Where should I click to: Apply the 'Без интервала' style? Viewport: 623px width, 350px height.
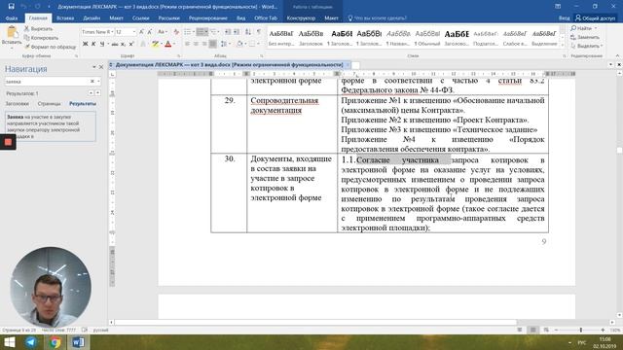click(281, 38)
